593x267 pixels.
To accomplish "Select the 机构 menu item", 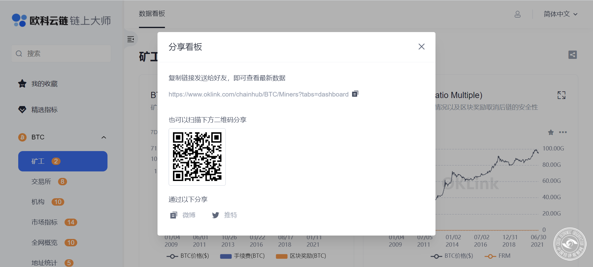I will 38,202.
